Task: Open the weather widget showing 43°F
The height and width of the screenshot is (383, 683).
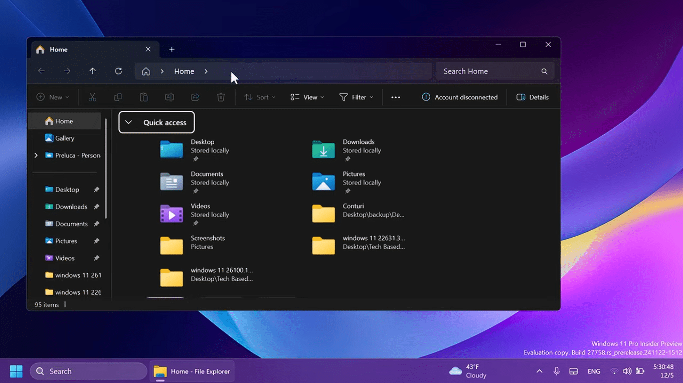Action: point(468,371)
